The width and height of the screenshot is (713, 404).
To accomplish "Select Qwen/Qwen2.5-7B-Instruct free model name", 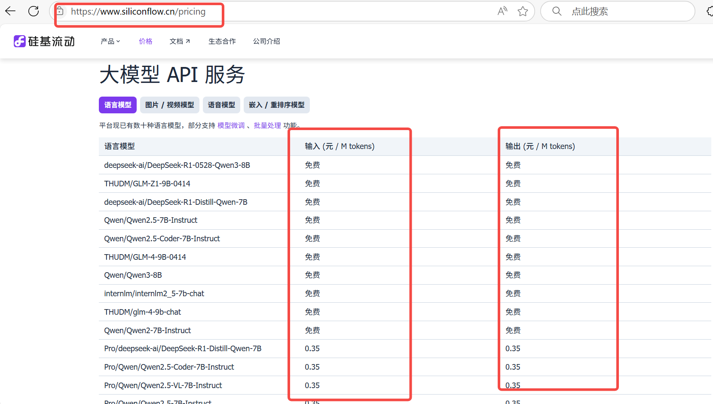I will point(151,220).
